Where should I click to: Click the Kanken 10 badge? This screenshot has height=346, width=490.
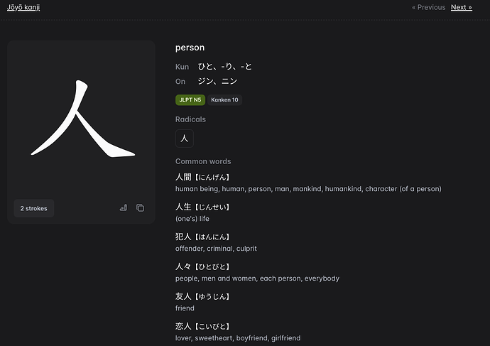(x=224, y=100)
